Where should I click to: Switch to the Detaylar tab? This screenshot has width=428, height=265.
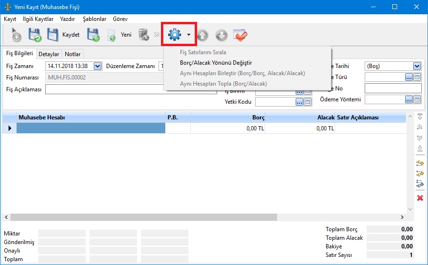[x=49, y=54]
